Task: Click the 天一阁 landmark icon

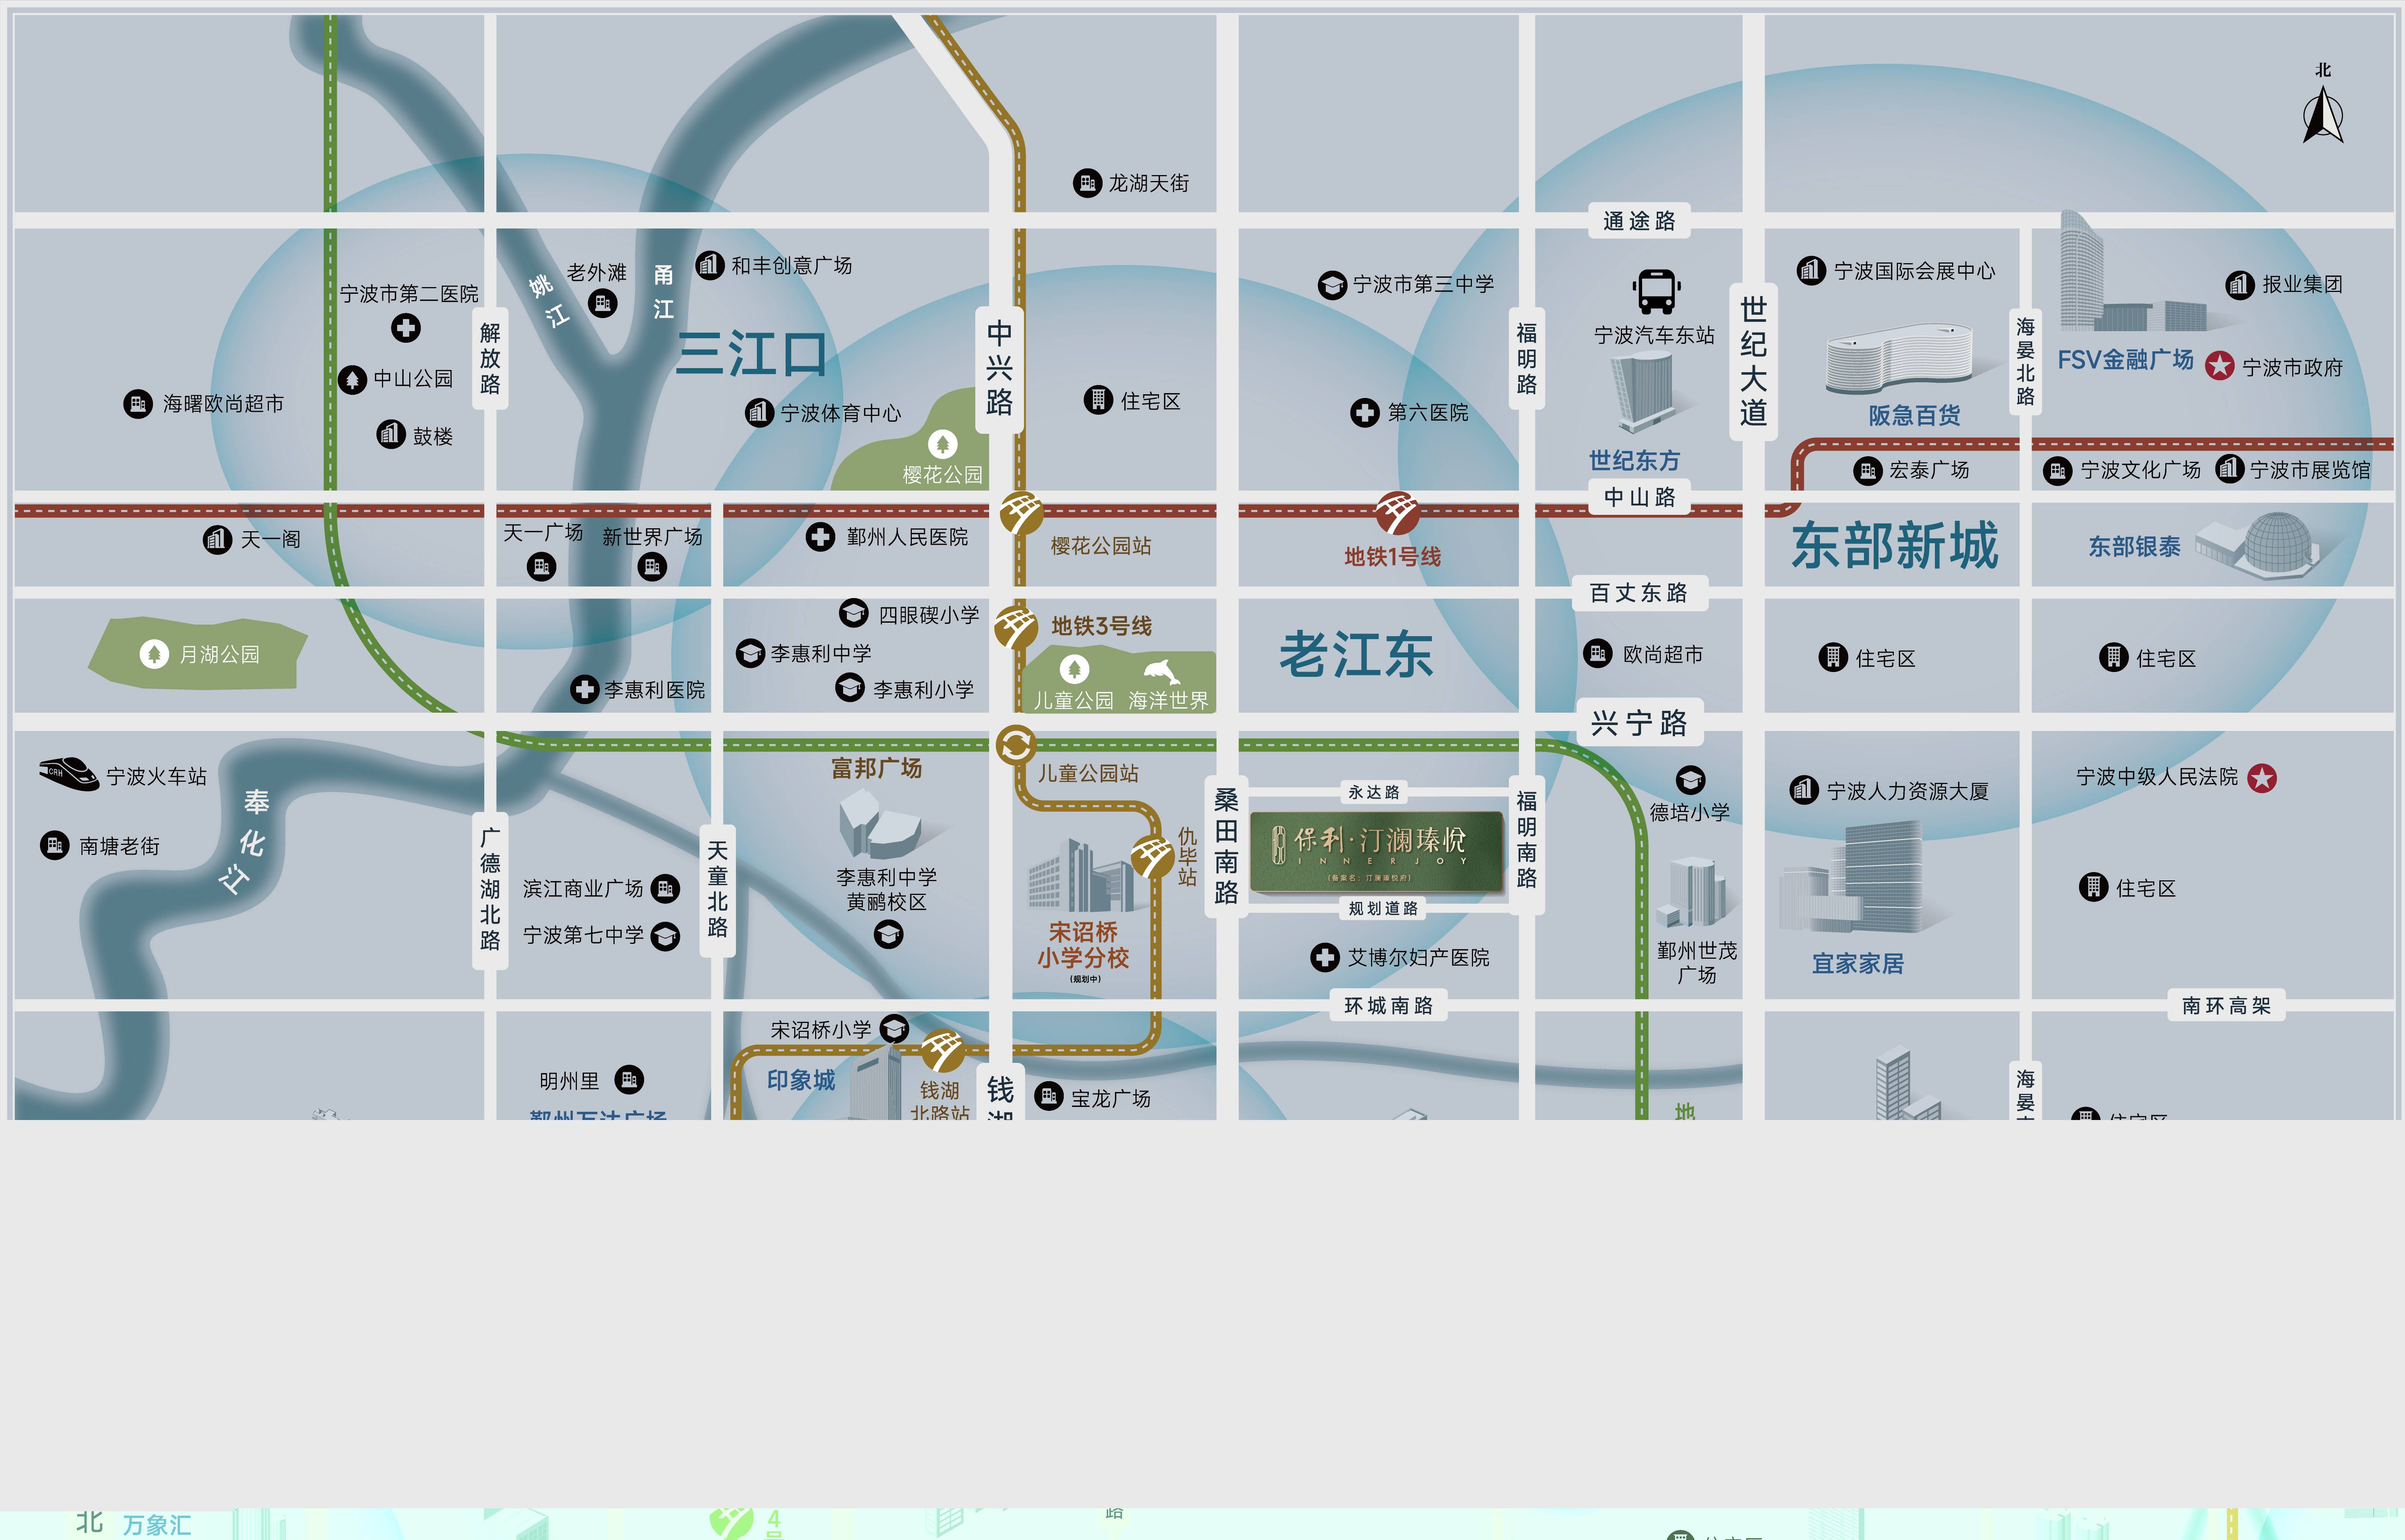Action: tap(217, 540)
